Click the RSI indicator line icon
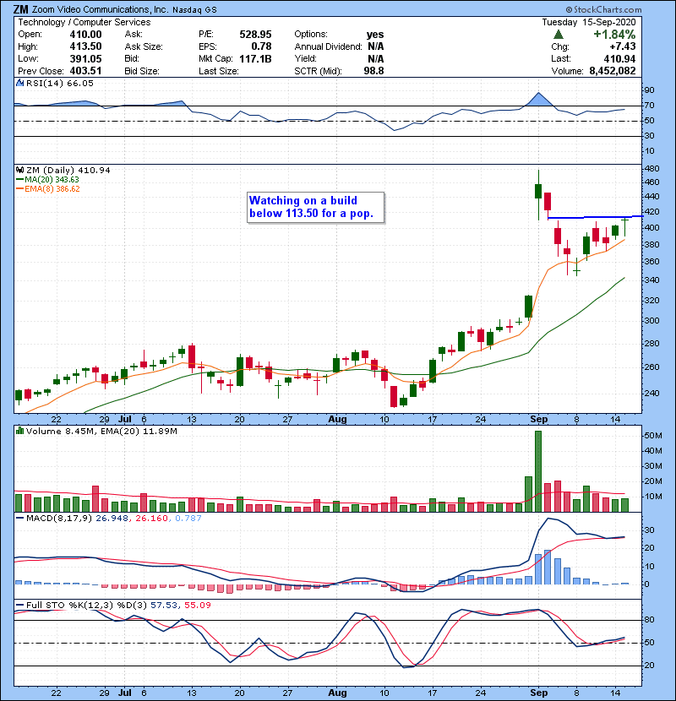Screen dimensions: 676x701 [19, 83]
